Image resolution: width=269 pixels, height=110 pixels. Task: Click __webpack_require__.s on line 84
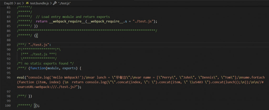coord(107,22)
